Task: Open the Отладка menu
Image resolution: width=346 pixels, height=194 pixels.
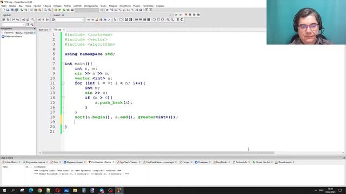Action: tap(57, 6)
